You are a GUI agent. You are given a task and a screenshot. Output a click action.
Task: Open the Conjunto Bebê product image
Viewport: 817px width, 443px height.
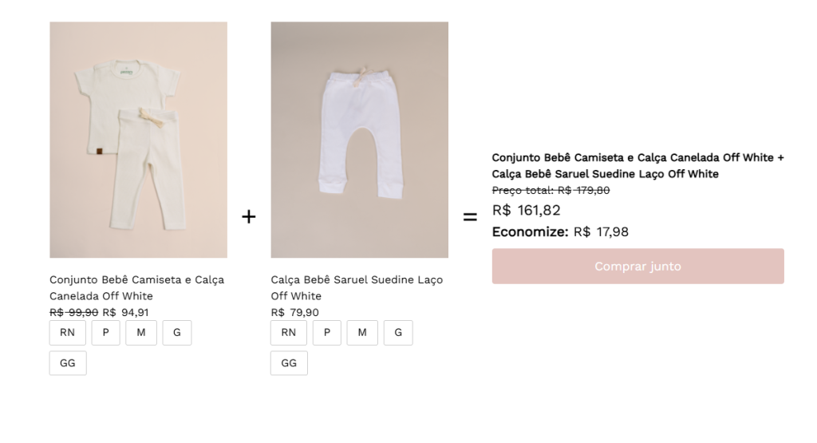pos(139,140)
